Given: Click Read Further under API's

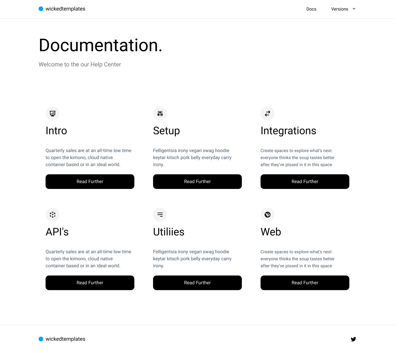Looking at the screenshot, I should pos(90,283).
